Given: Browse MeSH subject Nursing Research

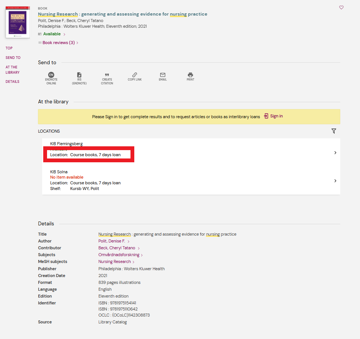Looking at the screenshot, I should click(114, 262).
